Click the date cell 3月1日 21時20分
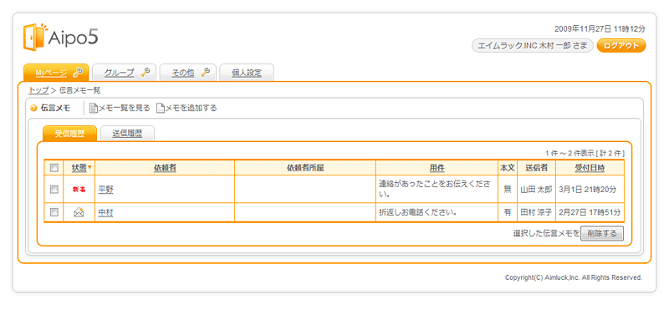Viewport: 669px width, 315px height. click(590, 190)
